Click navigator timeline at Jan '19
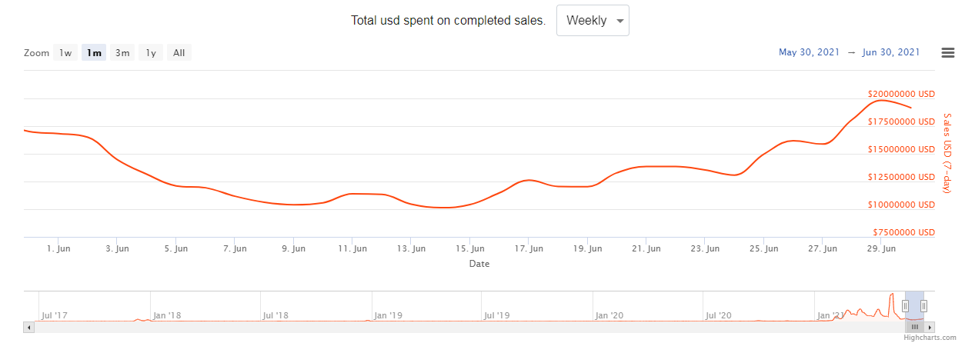 click(x=386, y=315)
